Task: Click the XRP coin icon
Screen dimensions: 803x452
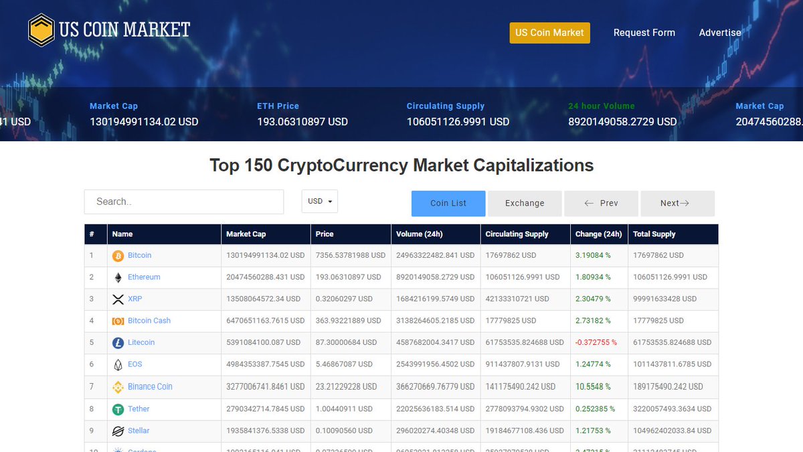Action: point(118,299)
